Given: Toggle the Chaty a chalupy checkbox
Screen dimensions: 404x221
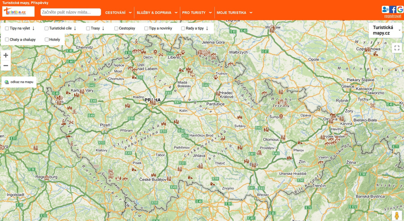Looking at the screenshot, I should tap(7, 39).
